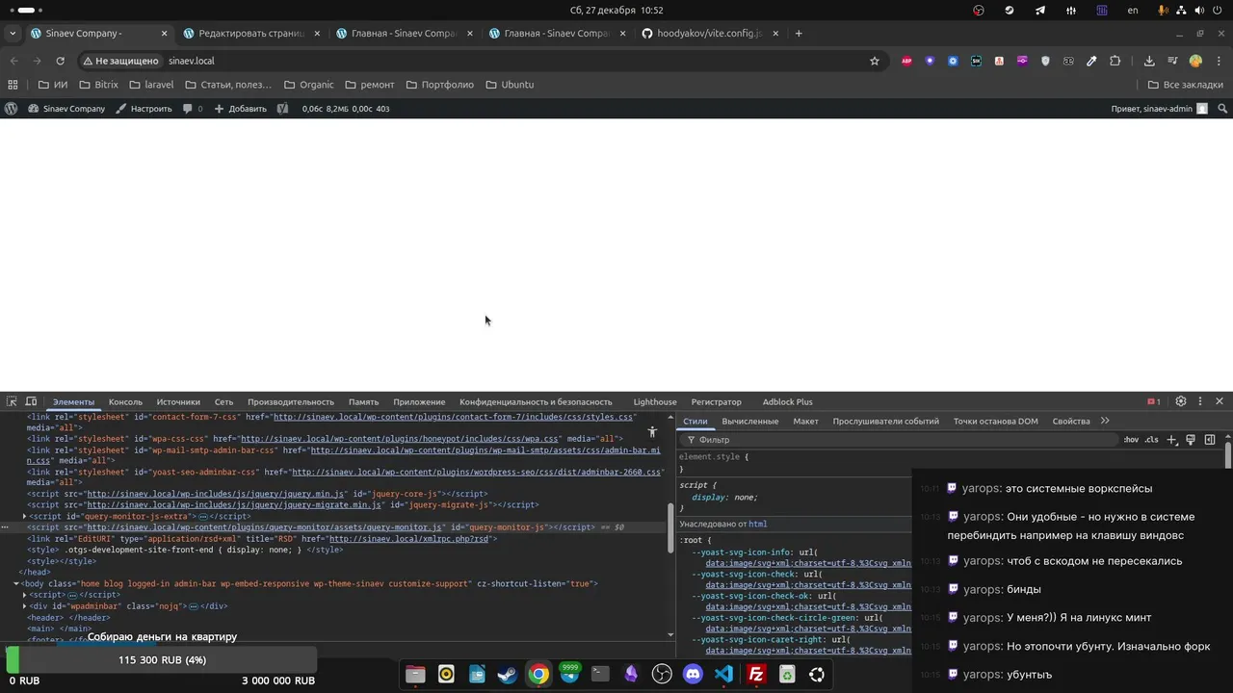Screen dimensions: 1233x693
Task: Open the laravel bookmarks folder
Action: [151, 85]
